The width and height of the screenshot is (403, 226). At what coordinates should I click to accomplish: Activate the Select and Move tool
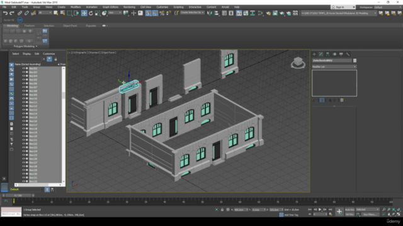[x=84, y=13]
